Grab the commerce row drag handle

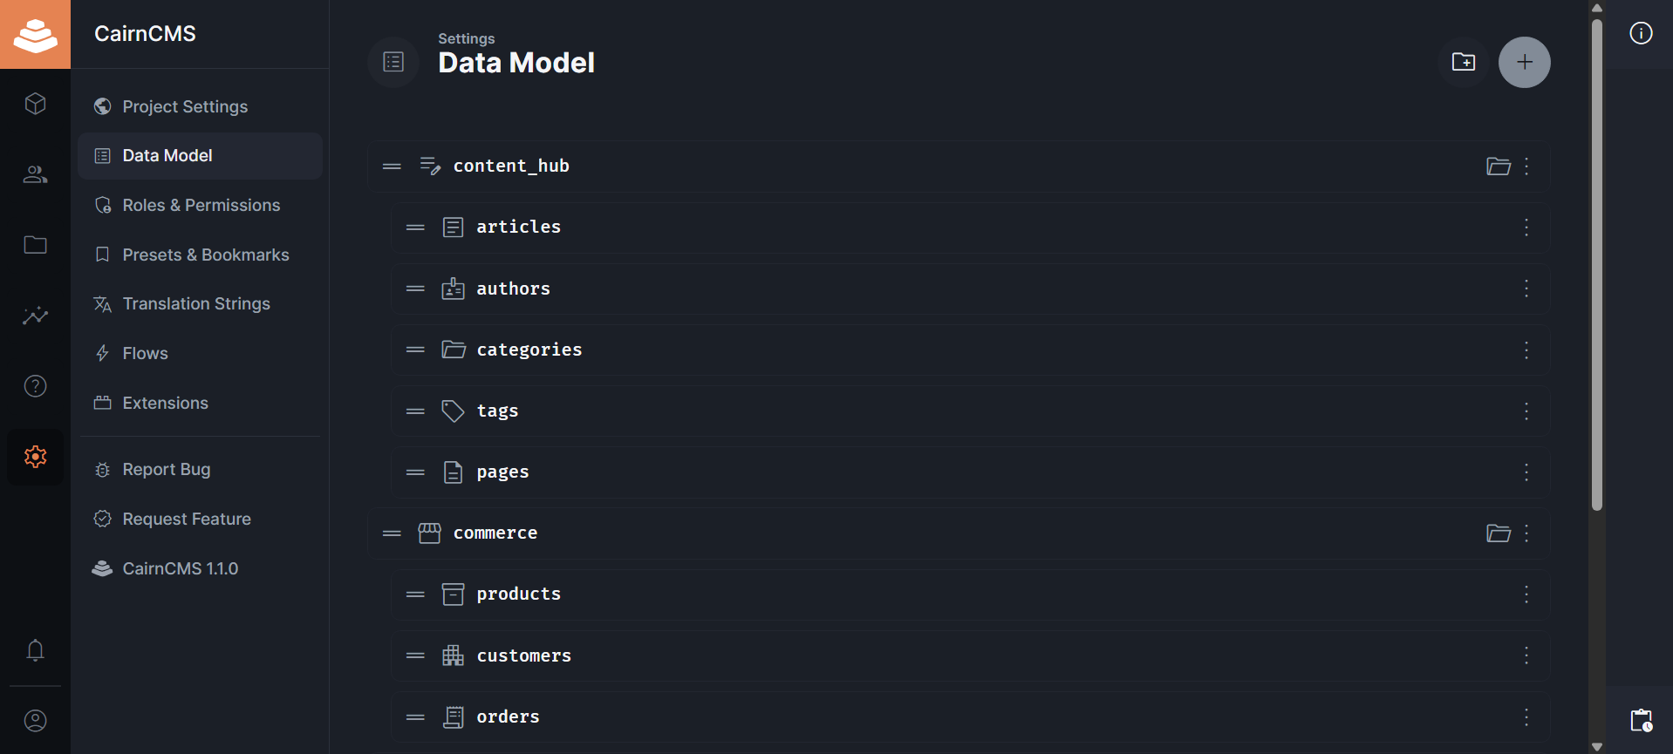[x=392, y=533]
